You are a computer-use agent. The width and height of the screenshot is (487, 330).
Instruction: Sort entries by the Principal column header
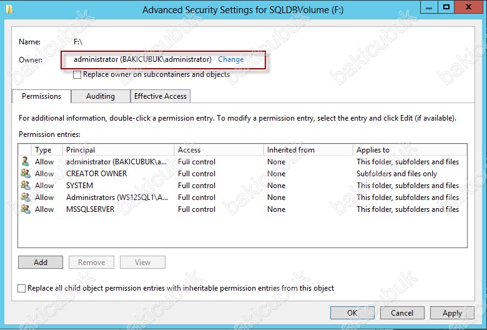point(119,150)
